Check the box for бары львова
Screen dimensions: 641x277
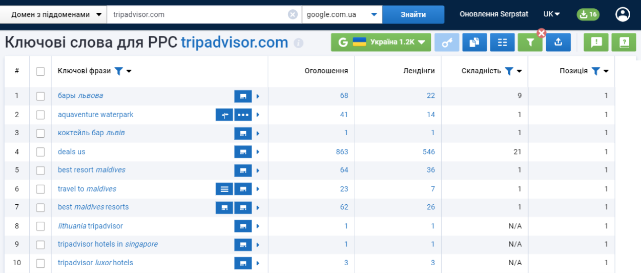coord(40,96)
